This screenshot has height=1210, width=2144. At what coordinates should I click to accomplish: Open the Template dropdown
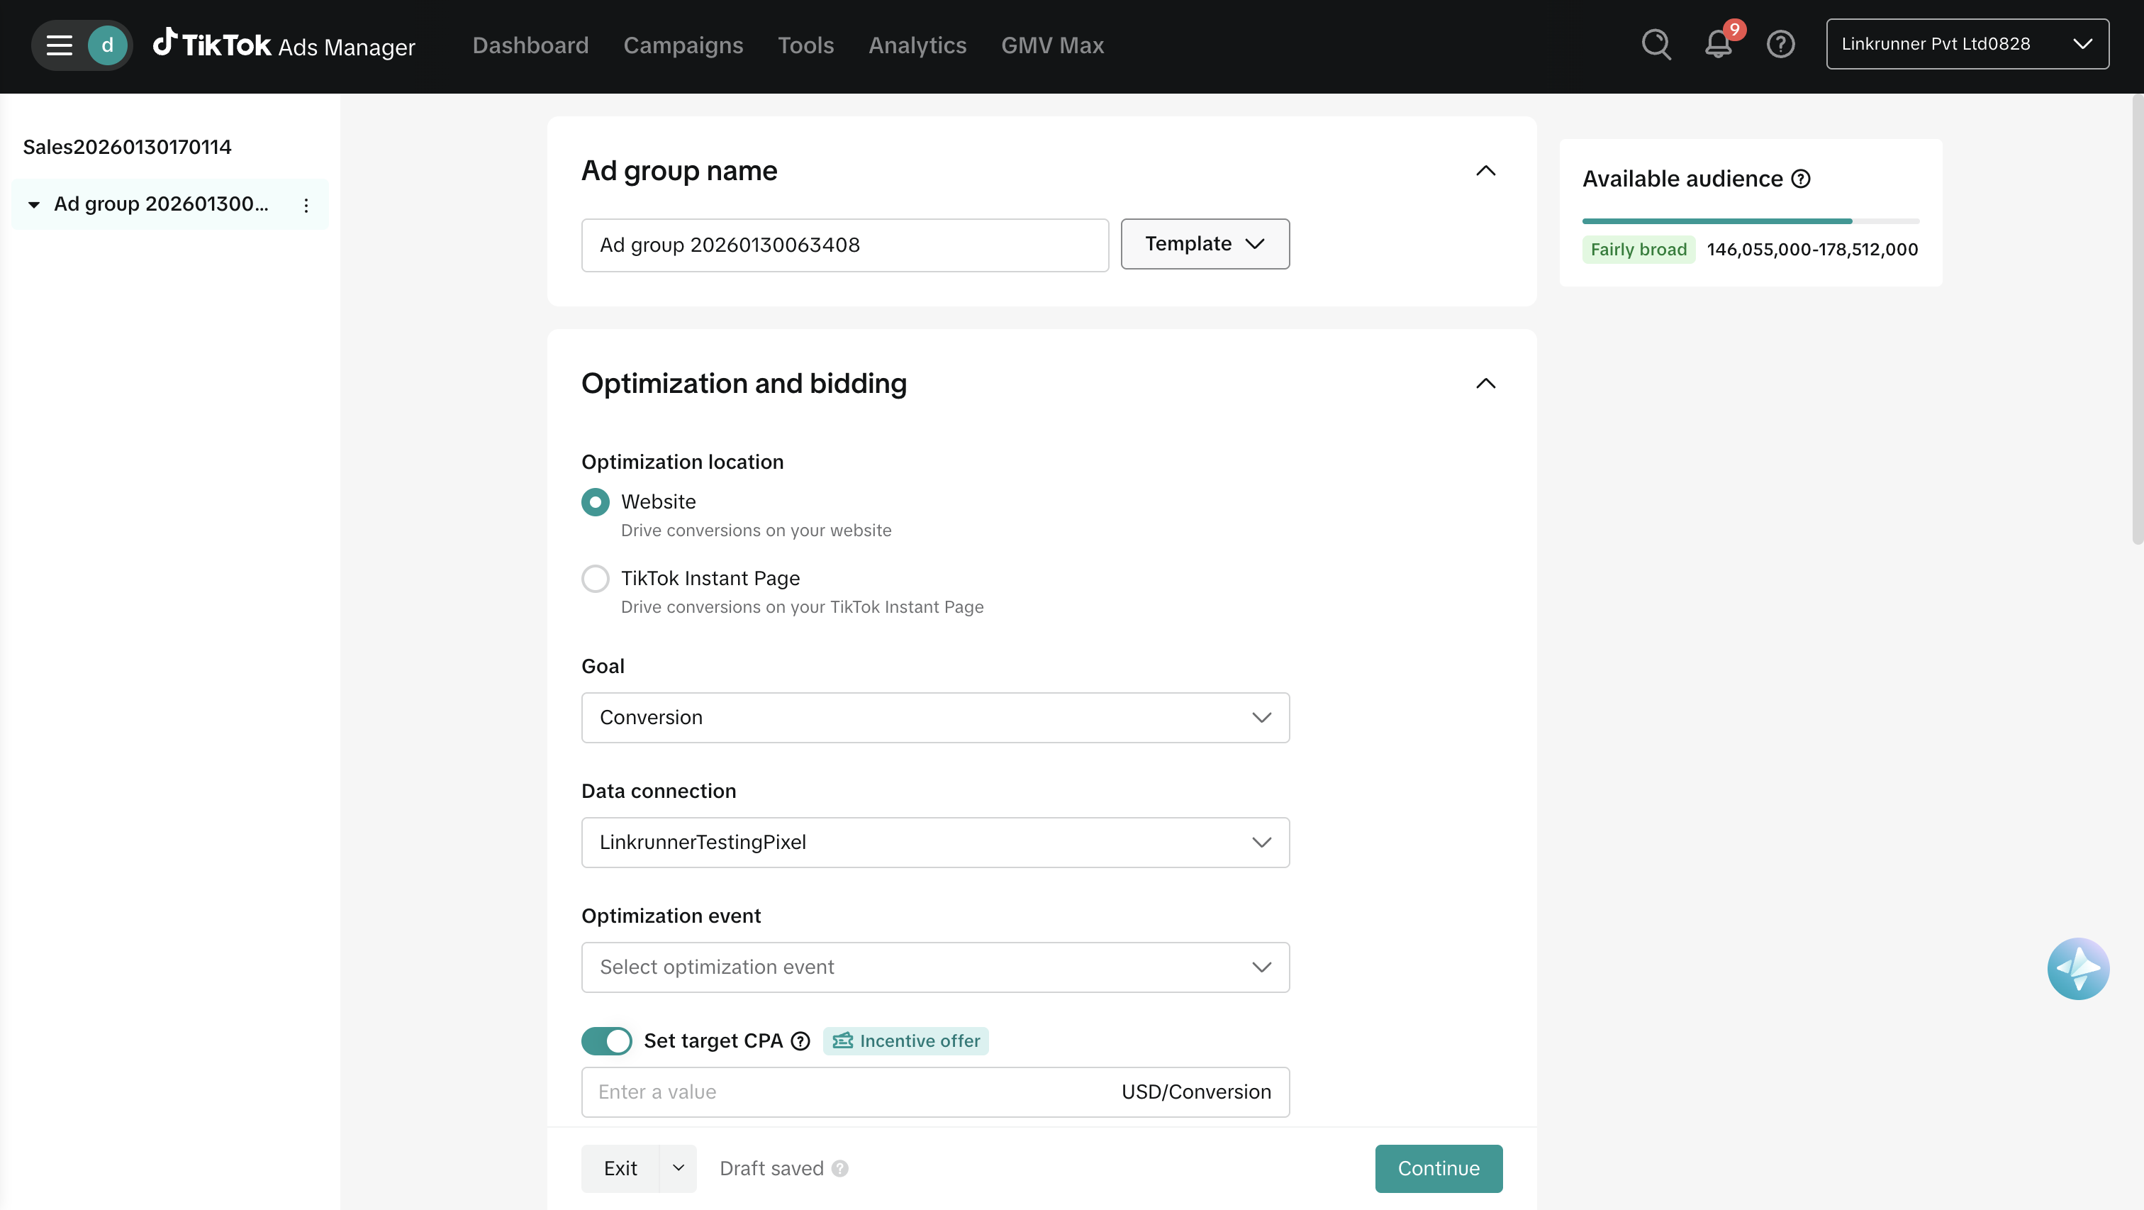pos(1205,244)
